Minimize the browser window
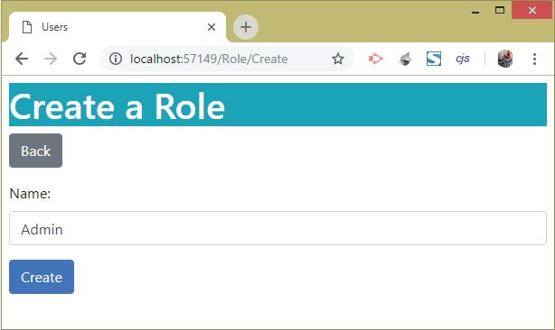Viewport: 555px width, 330px height. pyautogui.click(x=475, y=12)
